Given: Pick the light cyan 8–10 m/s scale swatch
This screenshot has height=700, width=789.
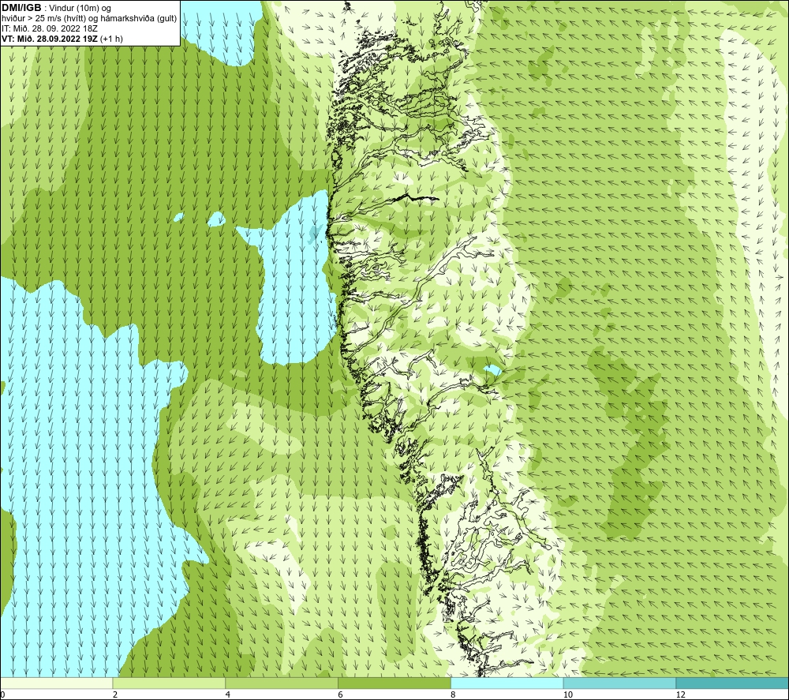Looking at the screenshot, I should coord(507,683).
